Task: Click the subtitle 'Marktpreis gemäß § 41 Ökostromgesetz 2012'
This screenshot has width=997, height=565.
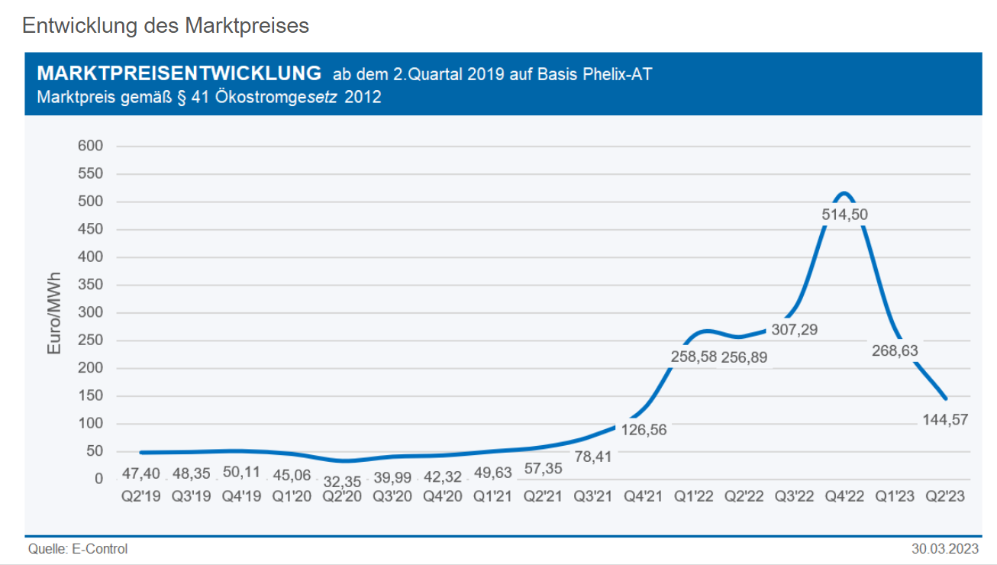Action: pyautogui.click(x=209, y=98)
